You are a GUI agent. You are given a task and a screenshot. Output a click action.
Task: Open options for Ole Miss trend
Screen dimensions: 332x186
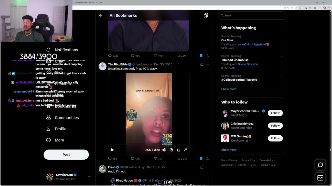coord(281,37)
